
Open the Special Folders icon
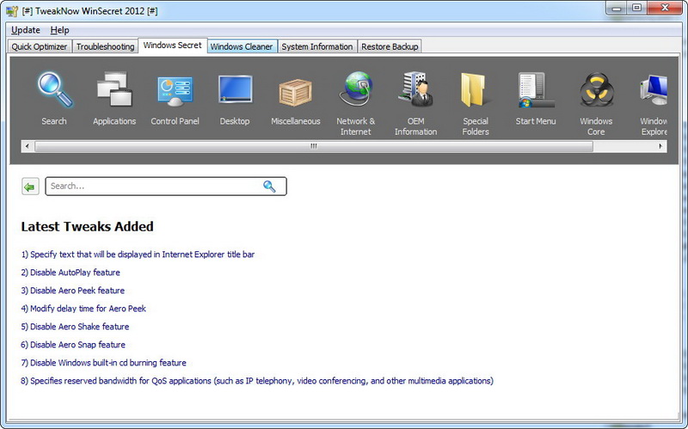tap(475, 90)
